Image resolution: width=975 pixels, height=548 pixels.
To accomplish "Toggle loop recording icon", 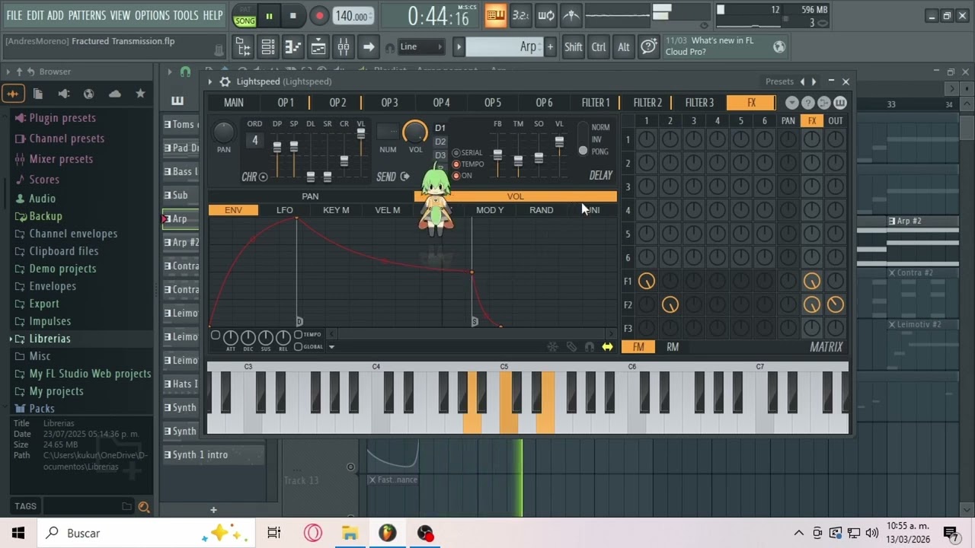I will point(546,15).
